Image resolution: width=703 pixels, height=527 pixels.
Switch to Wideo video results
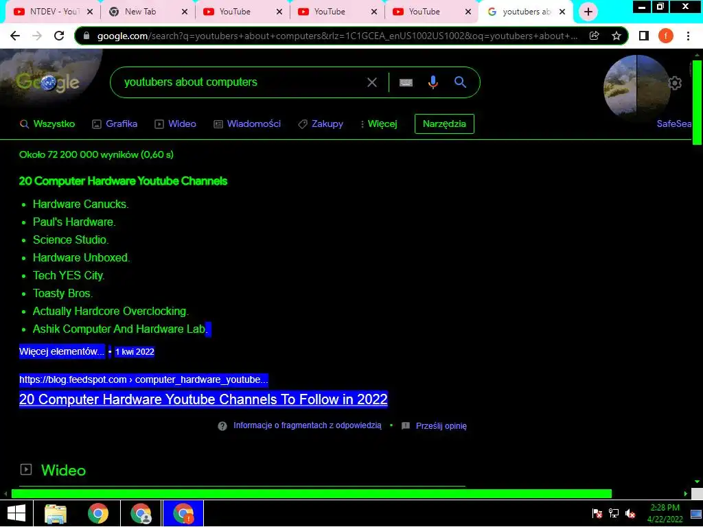point(175,124)
